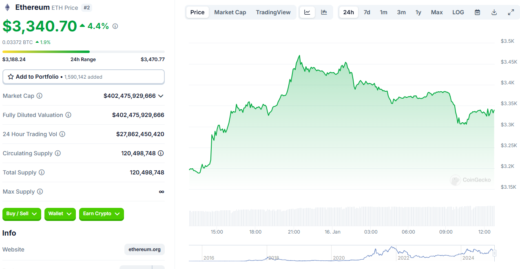Click the Ethereum logo icon
The height and width of the screenshot is (269, 520).
pyautogui.click(x=7, y=7)
